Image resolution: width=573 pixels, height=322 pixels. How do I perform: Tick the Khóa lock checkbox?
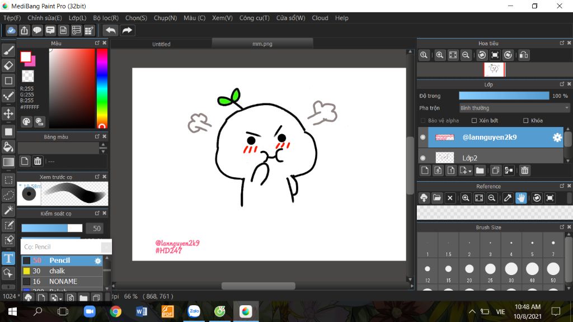526,121
